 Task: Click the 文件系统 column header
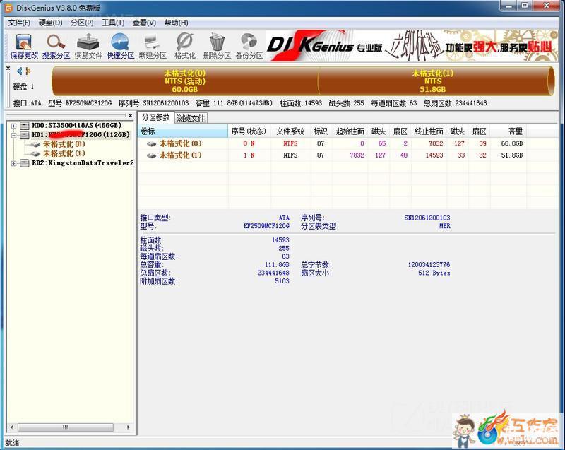coord(290,131)
